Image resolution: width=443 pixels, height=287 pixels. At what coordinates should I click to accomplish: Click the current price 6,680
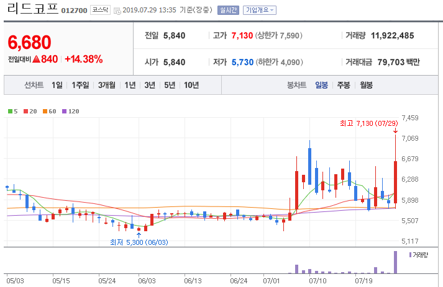coord(29,42)
